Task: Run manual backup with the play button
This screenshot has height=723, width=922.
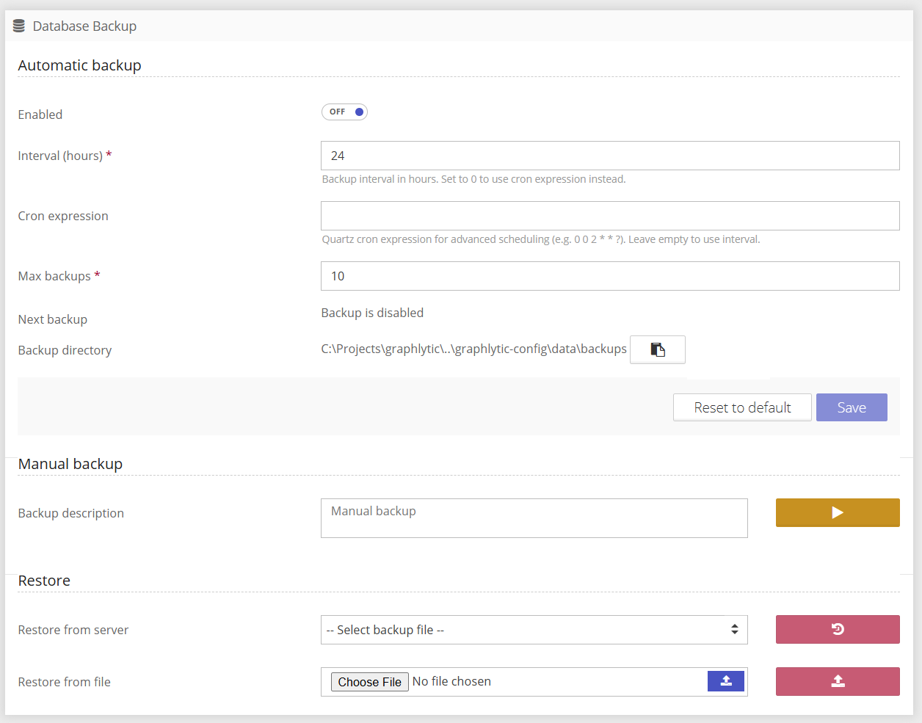Action: point(838,512)
